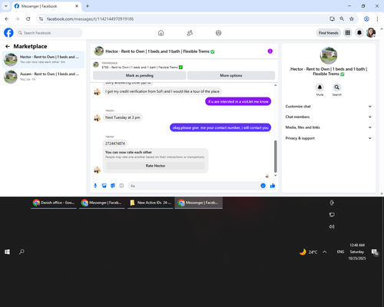Select message 'Next Tuesday at 3 pm'
The image size is (384, 307).
pos(123,117)
